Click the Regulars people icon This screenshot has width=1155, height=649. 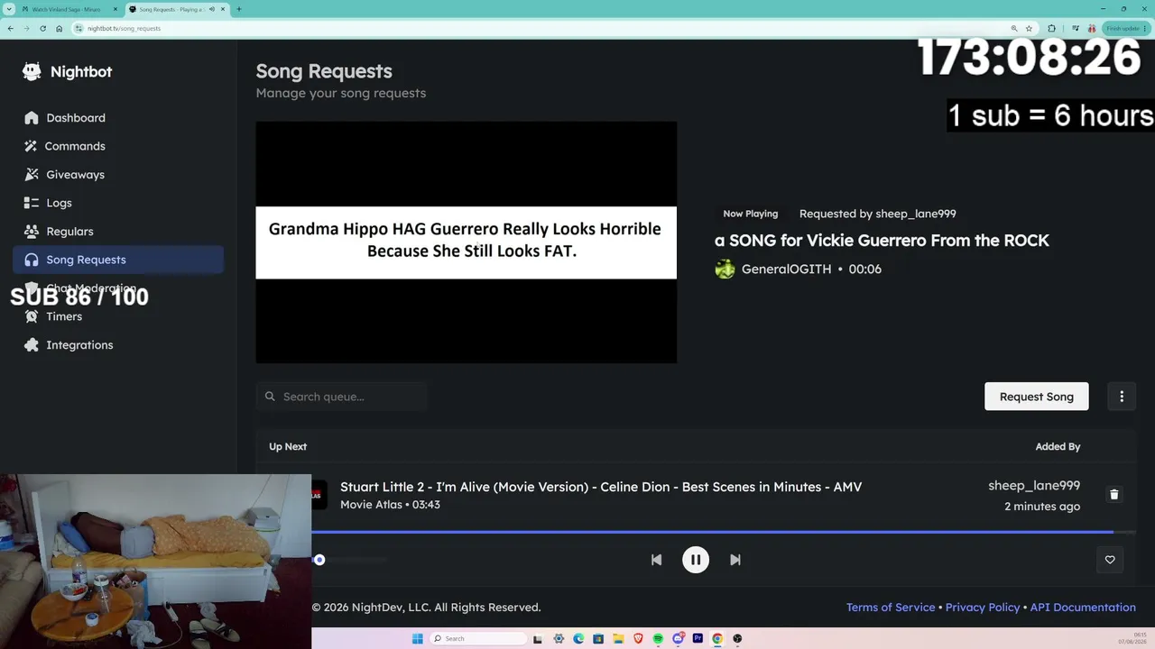32,231
